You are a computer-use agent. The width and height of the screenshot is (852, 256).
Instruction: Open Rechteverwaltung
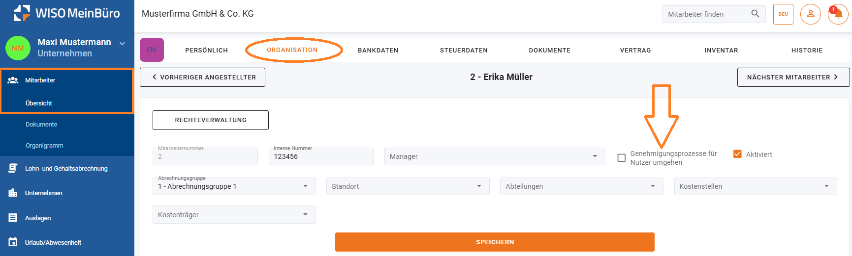point(211,120)
